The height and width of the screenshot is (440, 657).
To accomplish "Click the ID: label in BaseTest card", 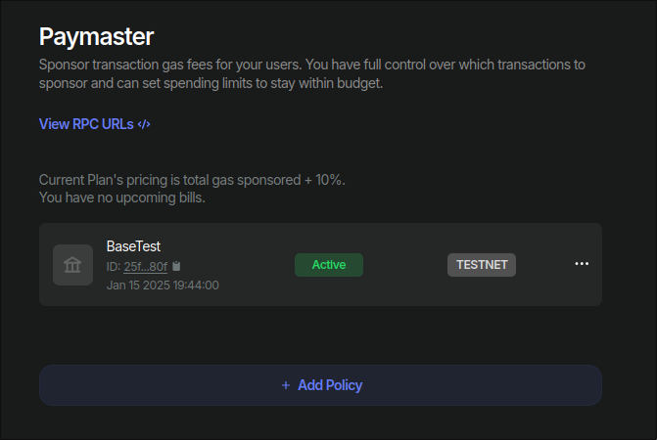I will point(114,266).
